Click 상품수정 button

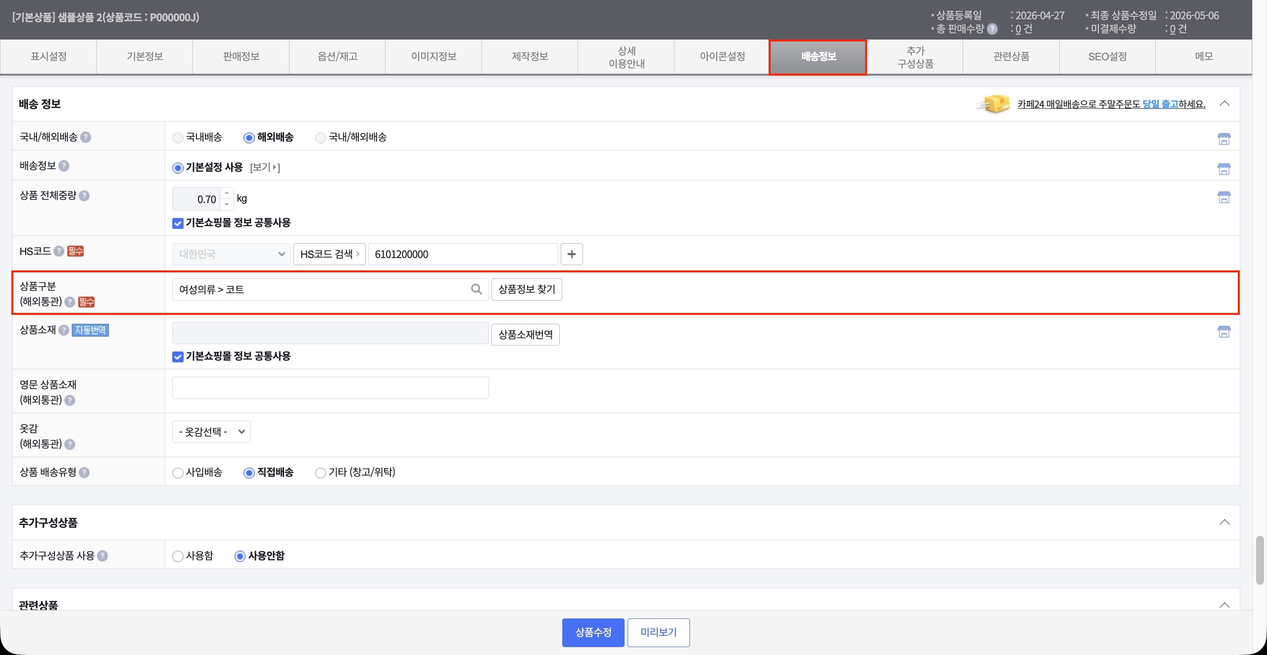pos(593,632)
